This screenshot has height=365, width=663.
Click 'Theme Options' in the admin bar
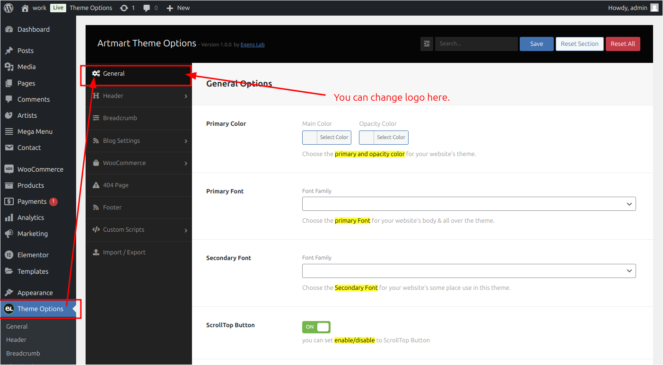[91, 8]
